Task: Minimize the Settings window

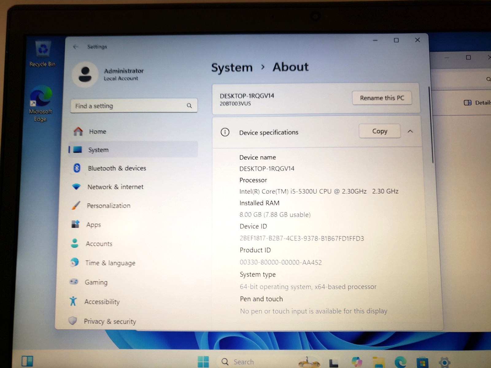Action: (375, 40)
